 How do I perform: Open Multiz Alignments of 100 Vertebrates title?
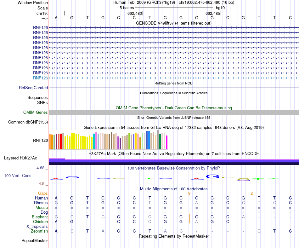click(174, 189)
